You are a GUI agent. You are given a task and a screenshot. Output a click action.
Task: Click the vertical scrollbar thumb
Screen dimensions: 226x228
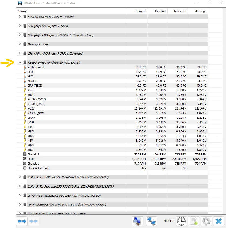225,97
